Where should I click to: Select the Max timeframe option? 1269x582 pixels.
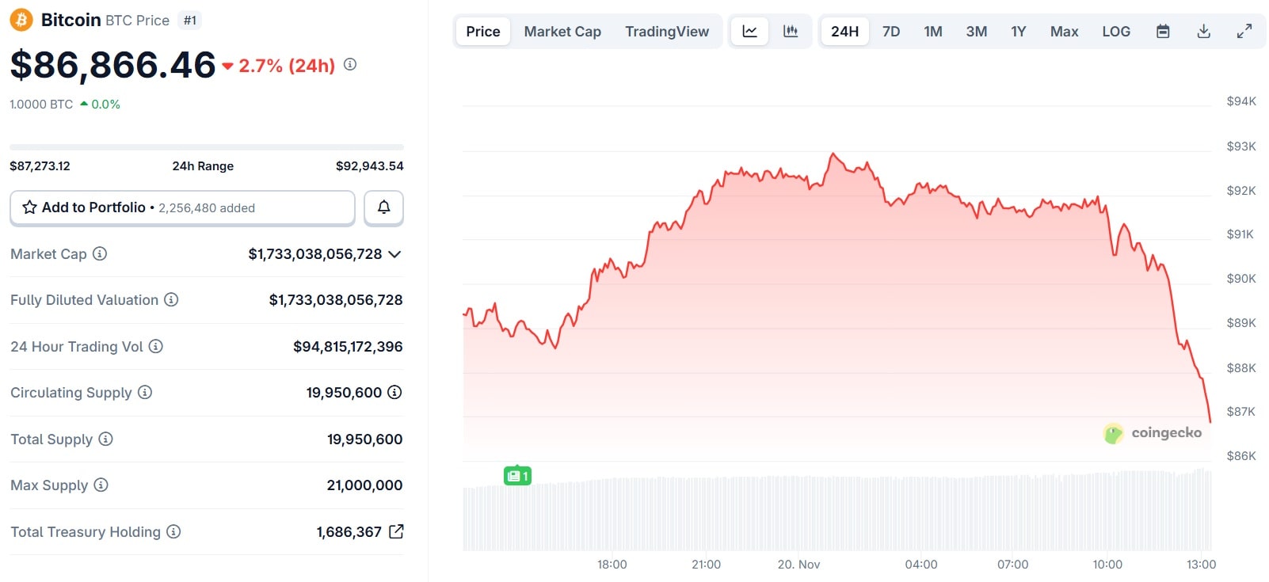click(1064, 31)
